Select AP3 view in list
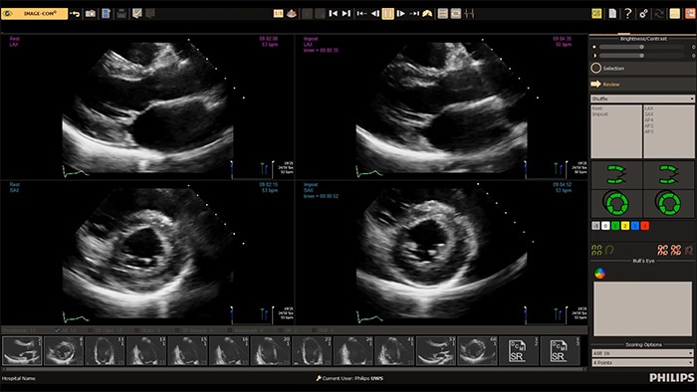697x392 pixels. point(649,132)
